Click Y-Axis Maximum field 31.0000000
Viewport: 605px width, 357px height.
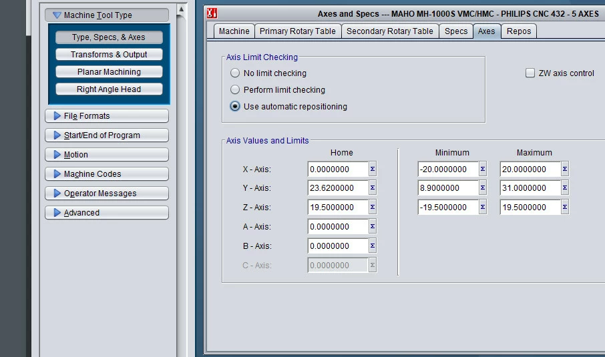(x=530, y=188)
